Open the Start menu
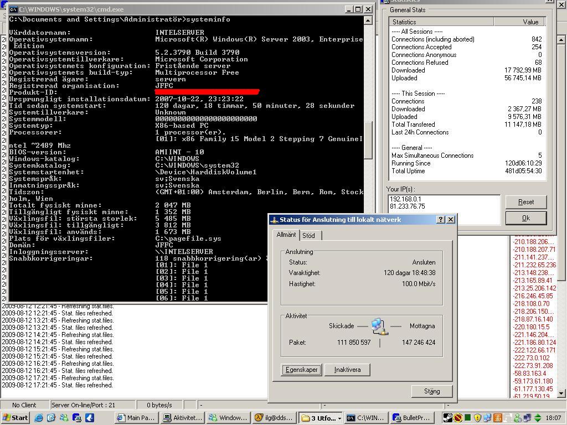This screenshot has width=567, height=425. point(15,418)
